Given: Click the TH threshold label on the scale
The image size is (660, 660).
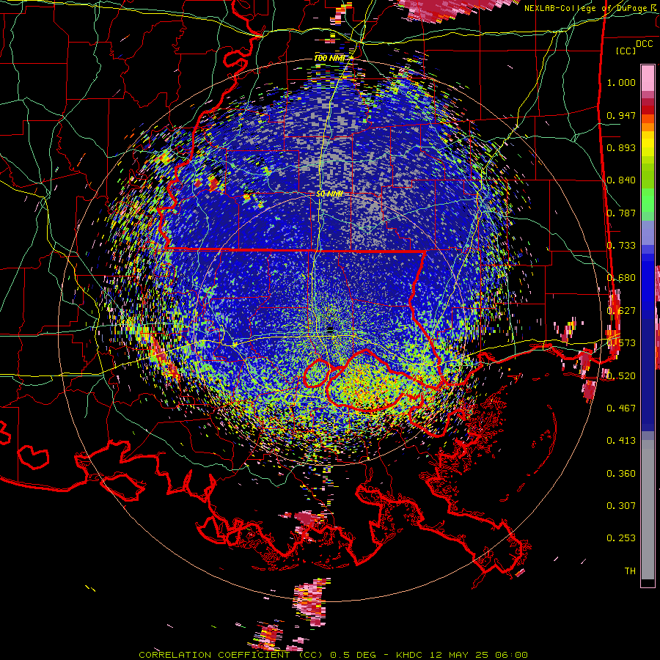Looking at the screenshot, I should [x=630, y=571].
